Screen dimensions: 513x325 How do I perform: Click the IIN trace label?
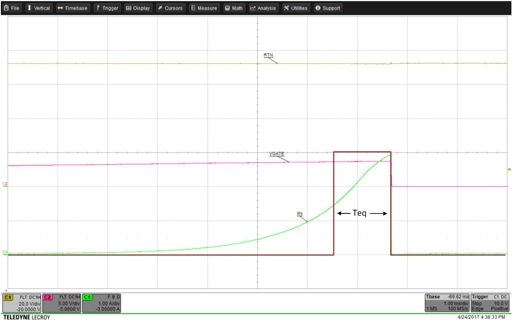coord(300,214)
